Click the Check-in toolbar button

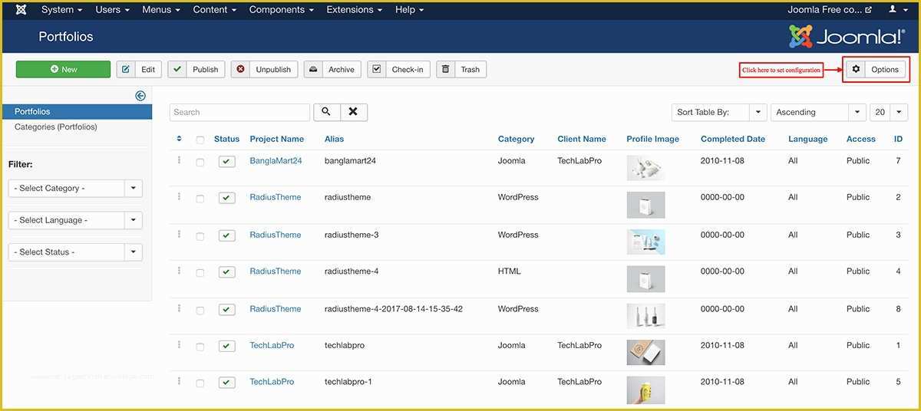click(x=398, y=69)
